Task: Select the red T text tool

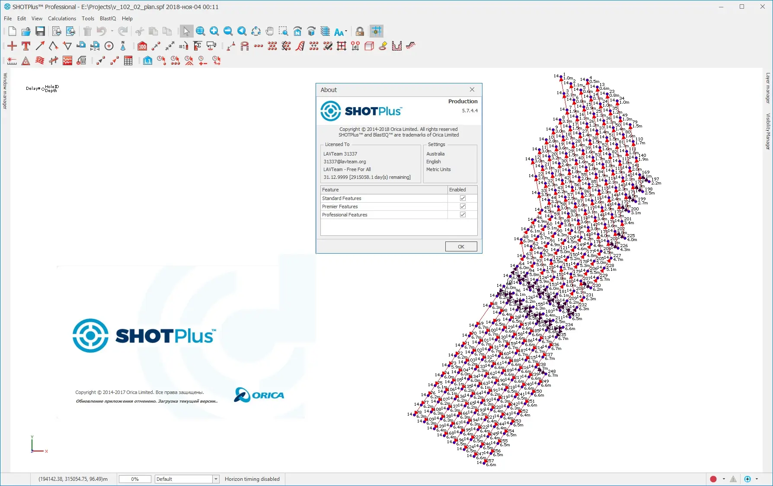Action: point(26,46)
